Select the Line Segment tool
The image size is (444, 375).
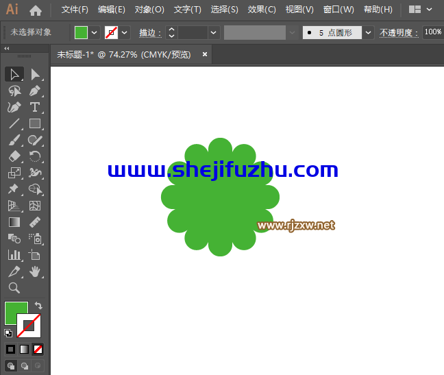[14, 124]
